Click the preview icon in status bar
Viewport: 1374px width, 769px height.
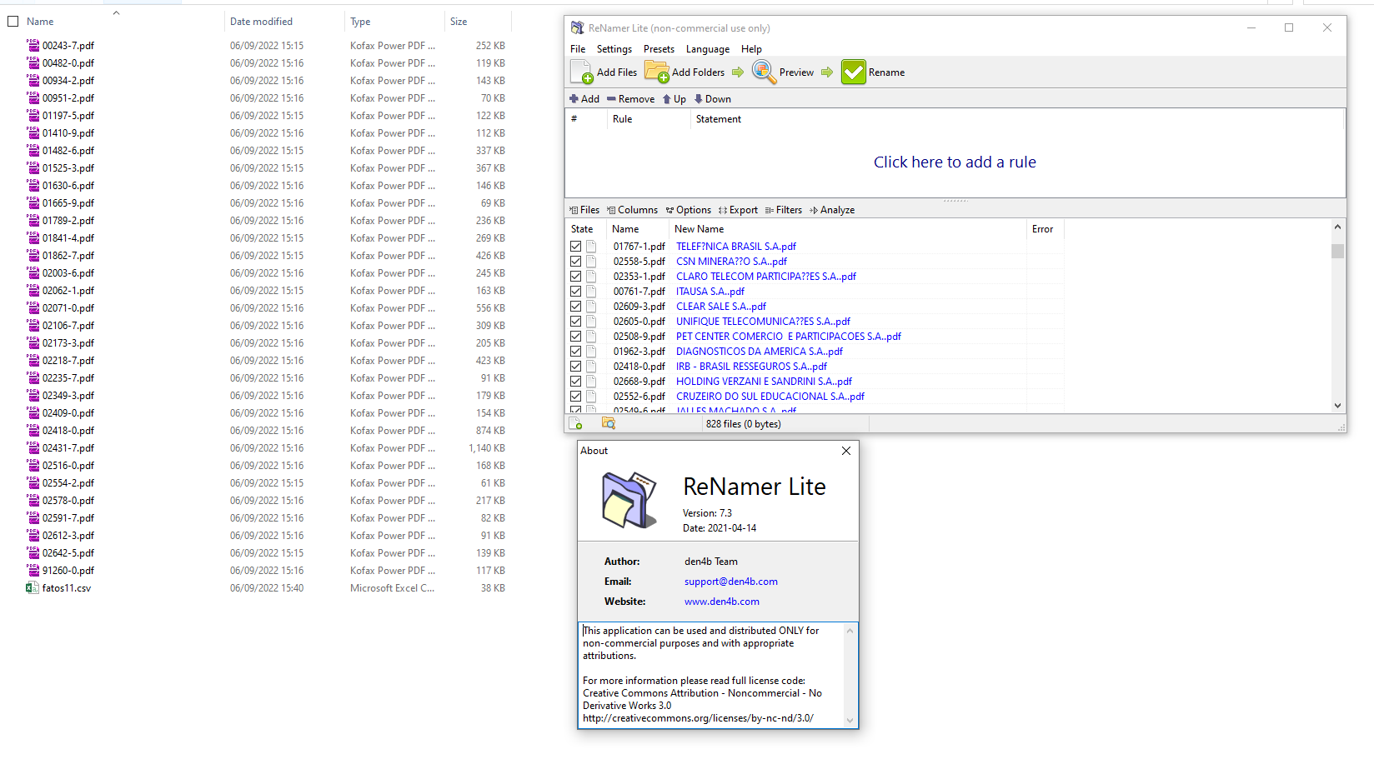(x=609, y=424)
